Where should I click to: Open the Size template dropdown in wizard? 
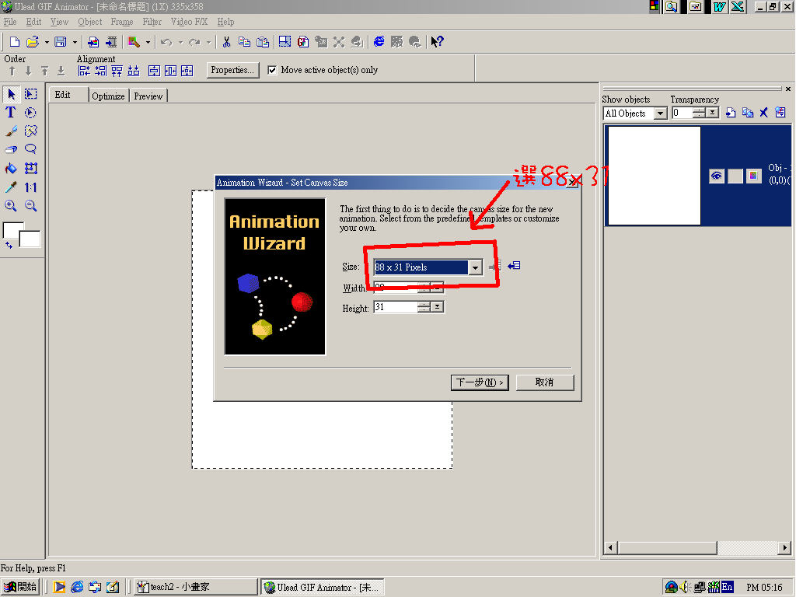pyautogui.click(x=475, y=267)
